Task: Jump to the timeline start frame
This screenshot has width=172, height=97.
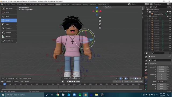Action: [x=67, y=81]
